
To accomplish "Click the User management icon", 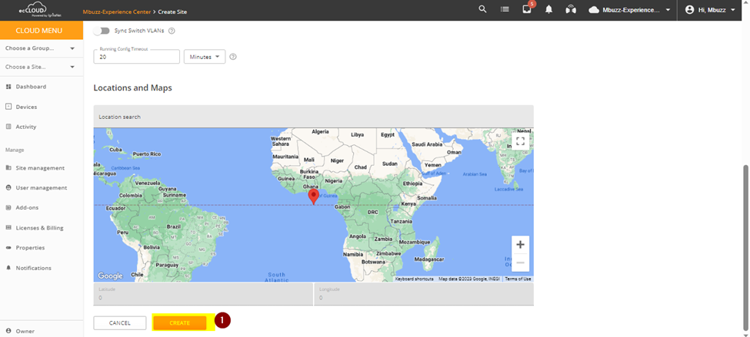I will (x=8, y=187).
